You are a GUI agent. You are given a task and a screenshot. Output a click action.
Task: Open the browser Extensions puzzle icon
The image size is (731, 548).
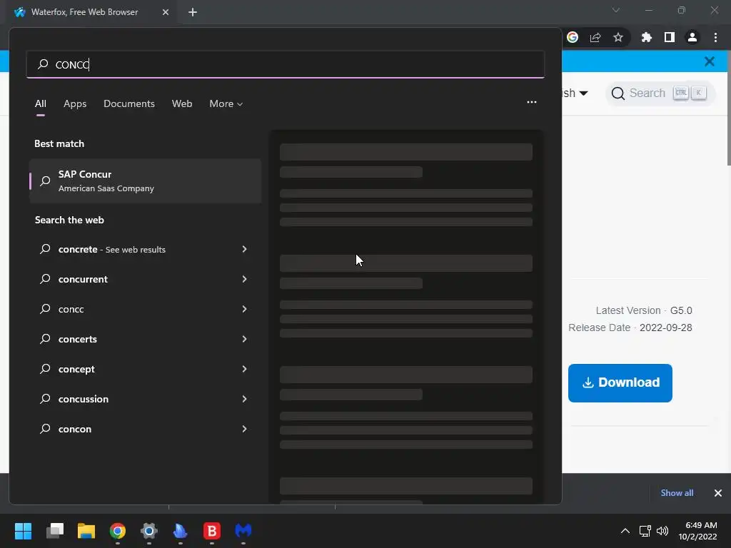point(646,37)
